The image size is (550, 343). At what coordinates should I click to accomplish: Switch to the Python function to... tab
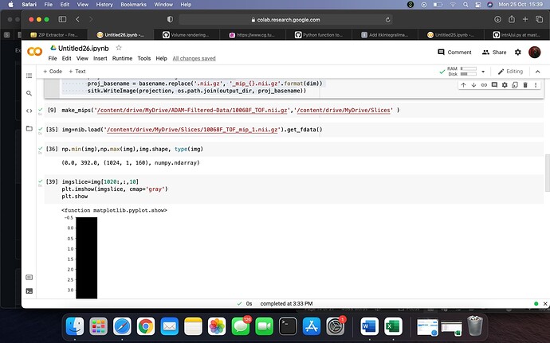point(319,35)
